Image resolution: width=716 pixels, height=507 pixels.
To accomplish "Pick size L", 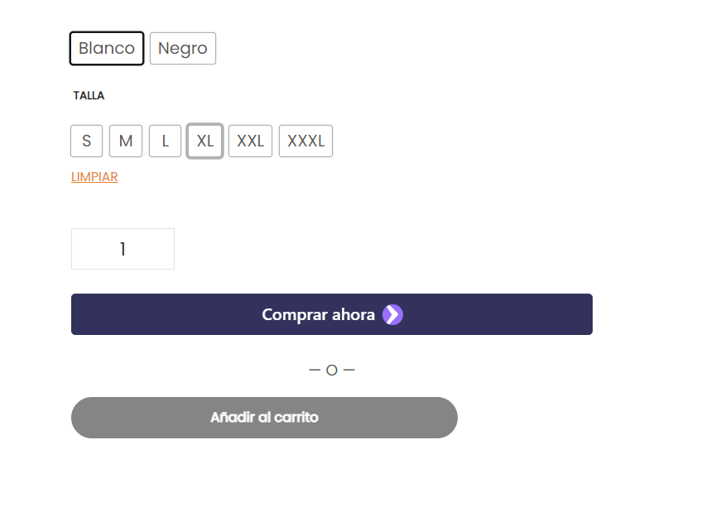I will pyautogui.click(x=165, y=141).
